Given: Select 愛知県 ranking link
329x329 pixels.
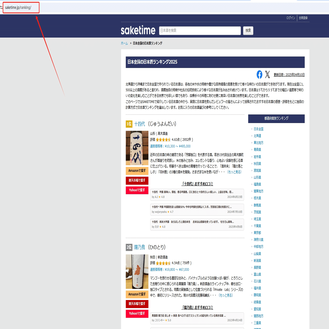Looking at the screenshot, I should pos(257,309).
